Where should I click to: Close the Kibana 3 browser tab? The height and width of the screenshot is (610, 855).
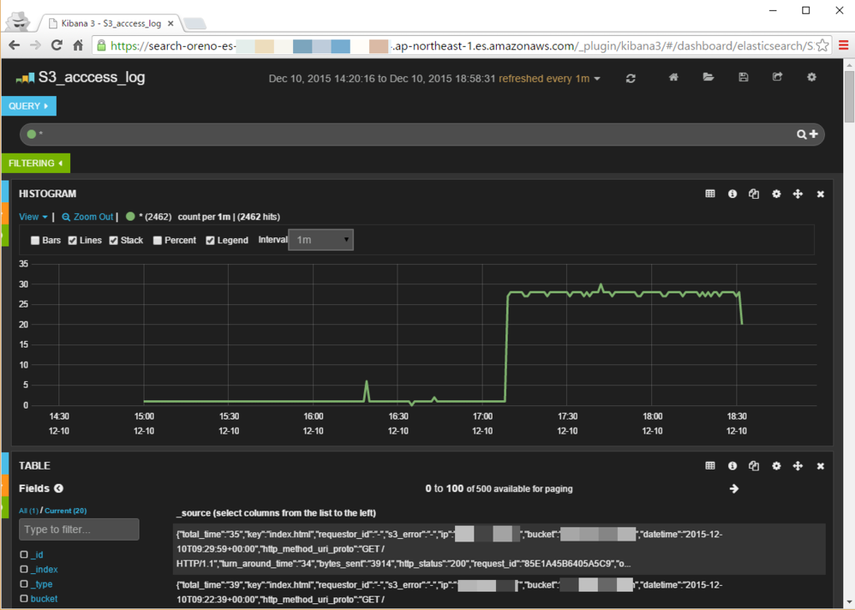[x=170, y=23]
